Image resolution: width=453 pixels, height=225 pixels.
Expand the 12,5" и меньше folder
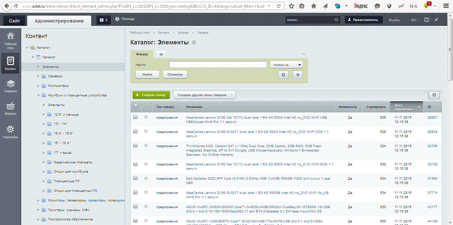[44, 114]
